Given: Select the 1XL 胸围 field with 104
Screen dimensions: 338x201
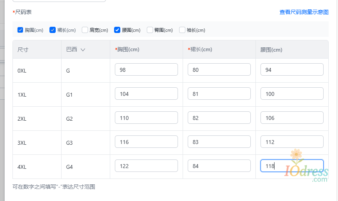Looking at the screenshot, I should 146,94.
